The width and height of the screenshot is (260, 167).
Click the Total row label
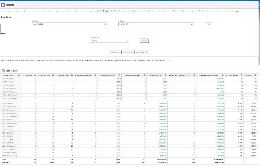4,159
